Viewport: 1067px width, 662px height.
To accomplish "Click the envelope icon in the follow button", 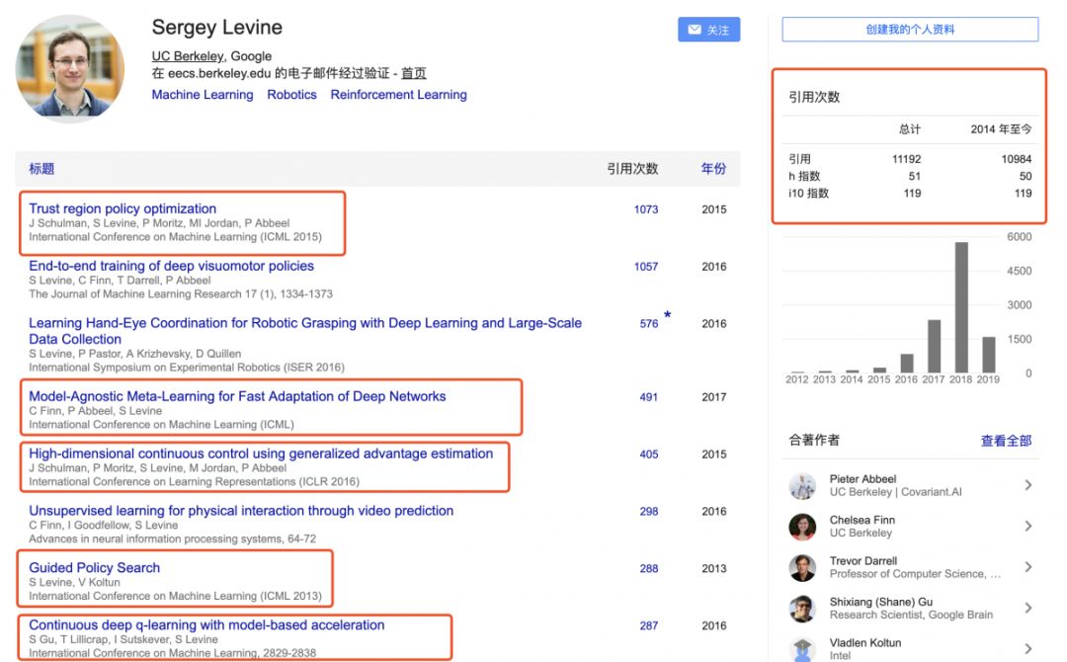I will 695,30.
